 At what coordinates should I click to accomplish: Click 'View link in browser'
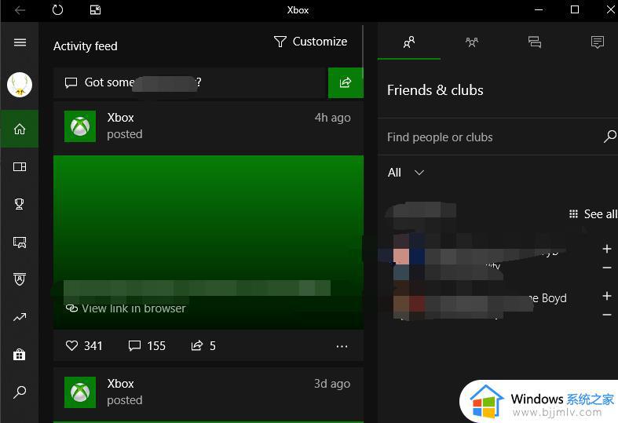coord(126,308)
